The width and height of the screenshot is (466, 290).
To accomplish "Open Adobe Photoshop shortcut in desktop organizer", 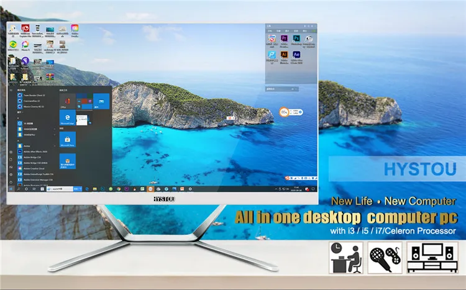I will (296, 39).
